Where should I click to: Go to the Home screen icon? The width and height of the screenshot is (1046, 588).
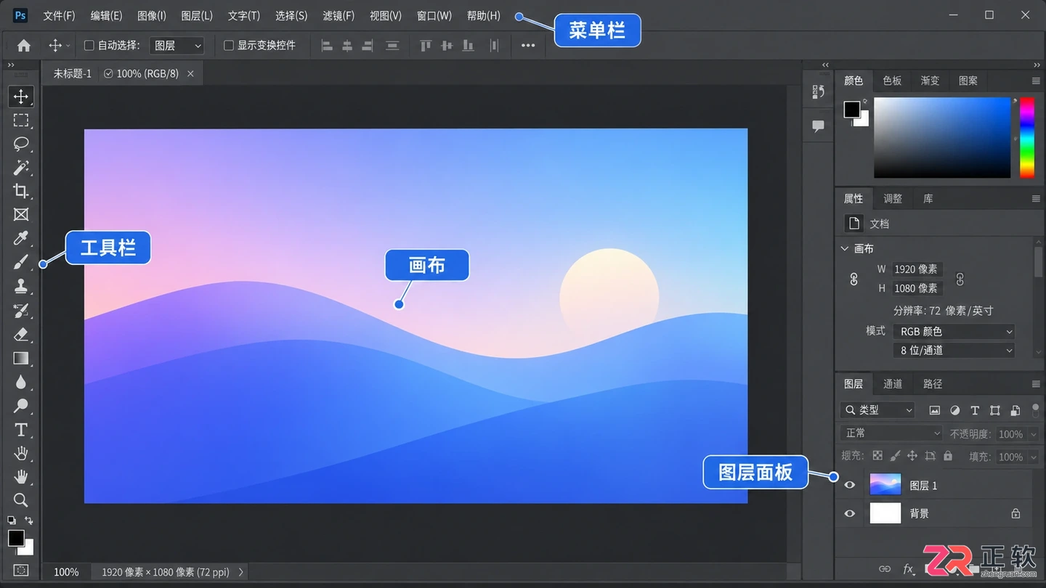click(24, 45)
